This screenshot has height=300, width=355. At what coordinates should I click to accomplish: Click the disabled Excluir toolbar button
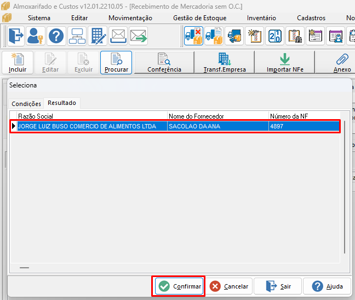click(83, 63)
